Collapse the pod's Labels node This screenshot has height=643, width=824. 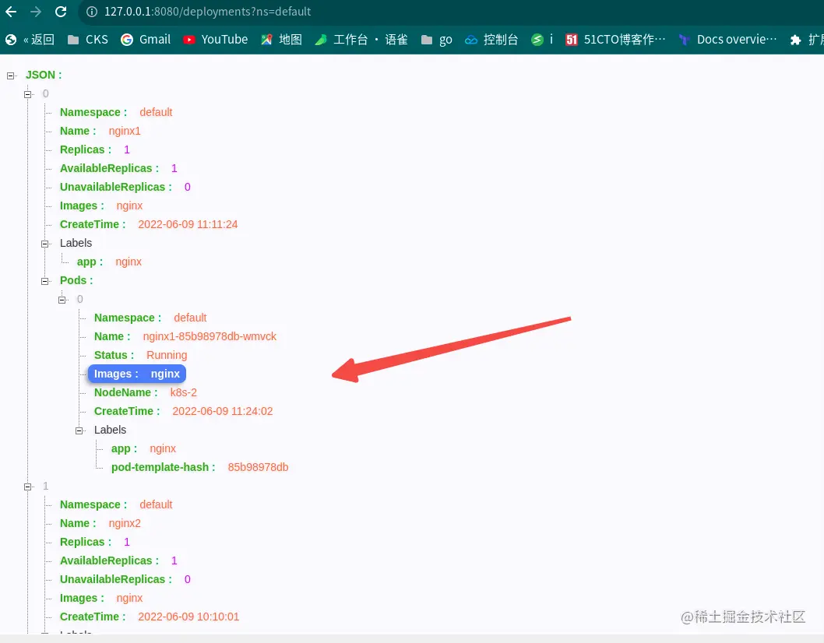point(79,430)
